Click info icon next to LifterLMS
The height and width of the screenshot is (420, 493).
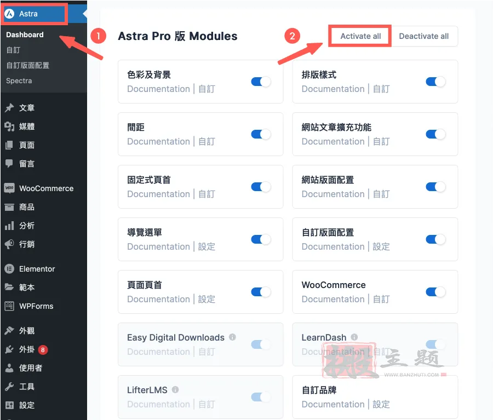click(x=175, y=389)
